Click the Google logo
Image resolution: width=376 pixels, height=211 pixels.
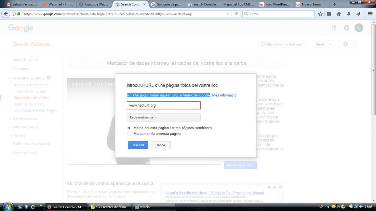[x=21, y=28]
